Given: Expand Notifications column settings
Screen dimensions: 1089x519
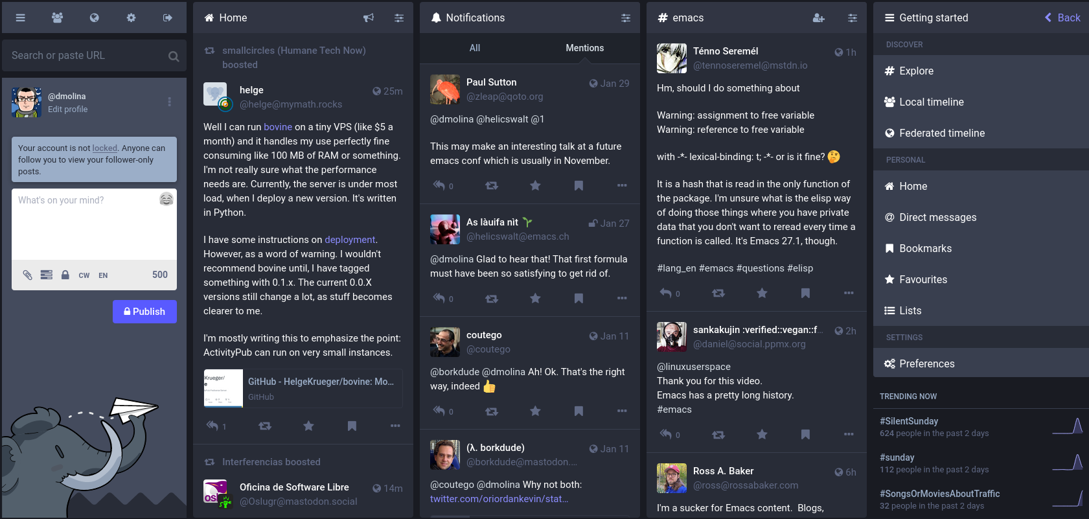Looking at the screenshot, I should 626,17.
